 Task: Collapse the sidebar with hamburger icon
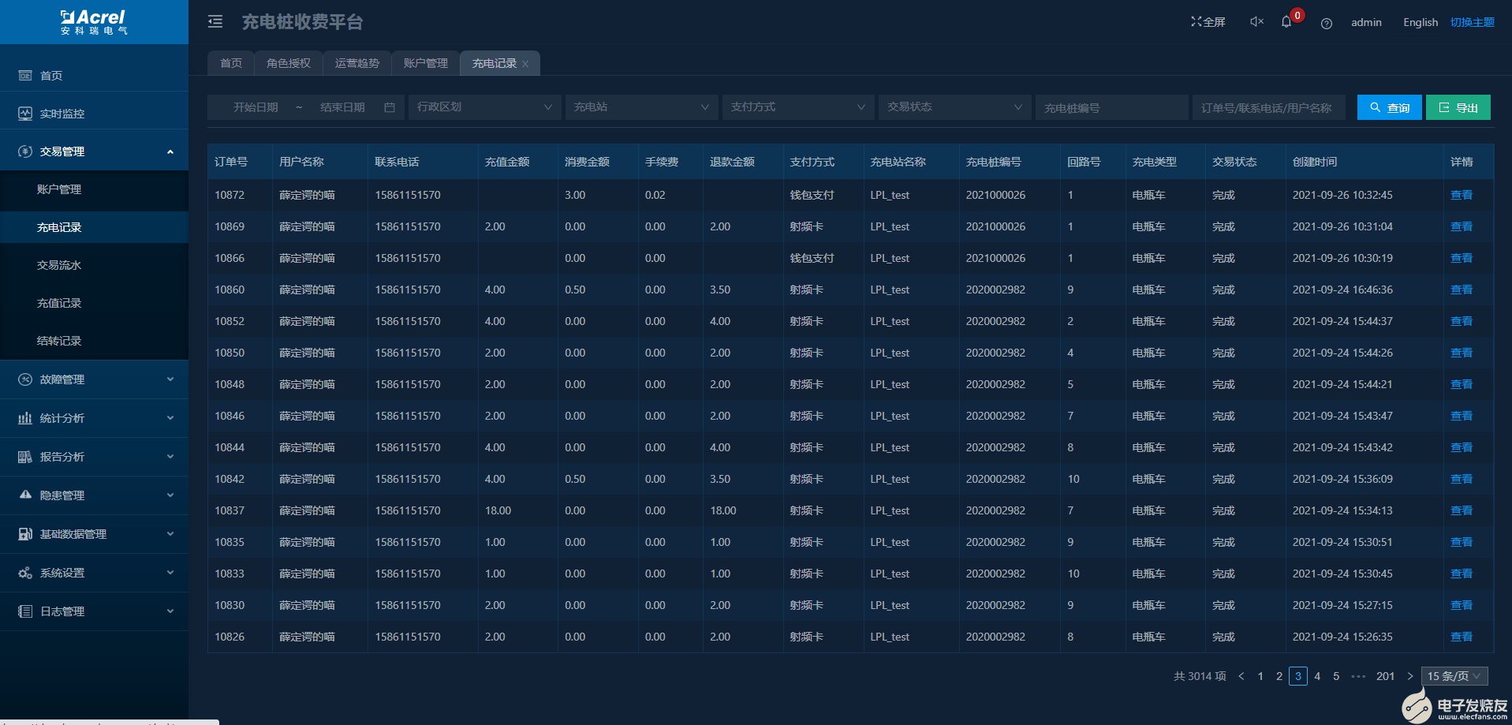coord(215,22)
